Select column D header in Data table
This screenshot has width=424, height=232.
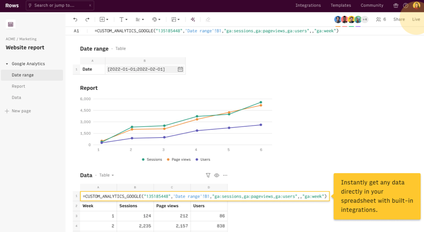tap(209, 187)
